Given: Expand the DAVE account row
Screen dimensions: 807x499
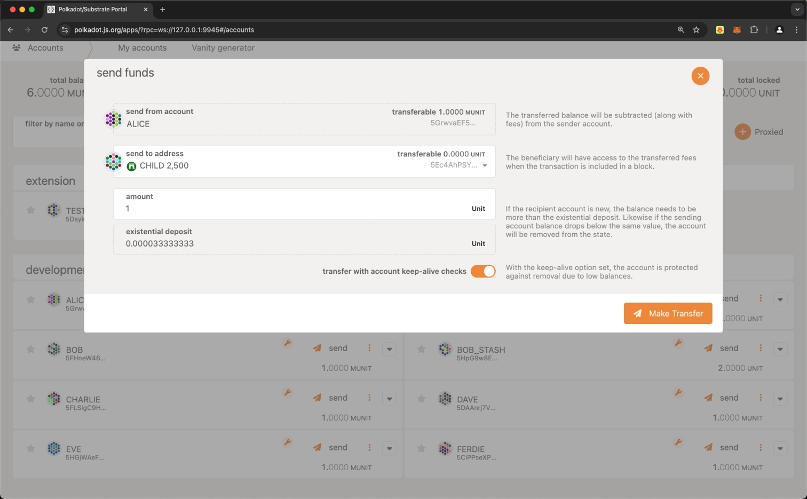Looking at the screenshot, I should (780, 399).
